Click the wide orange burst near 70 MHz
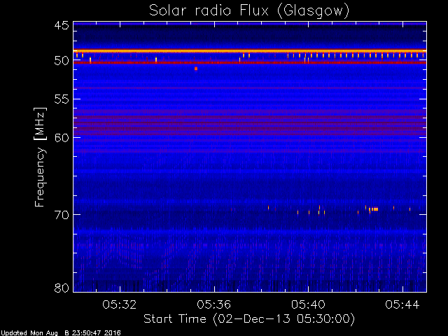This screenshot has width=448, height=336. tap(374, 209)
